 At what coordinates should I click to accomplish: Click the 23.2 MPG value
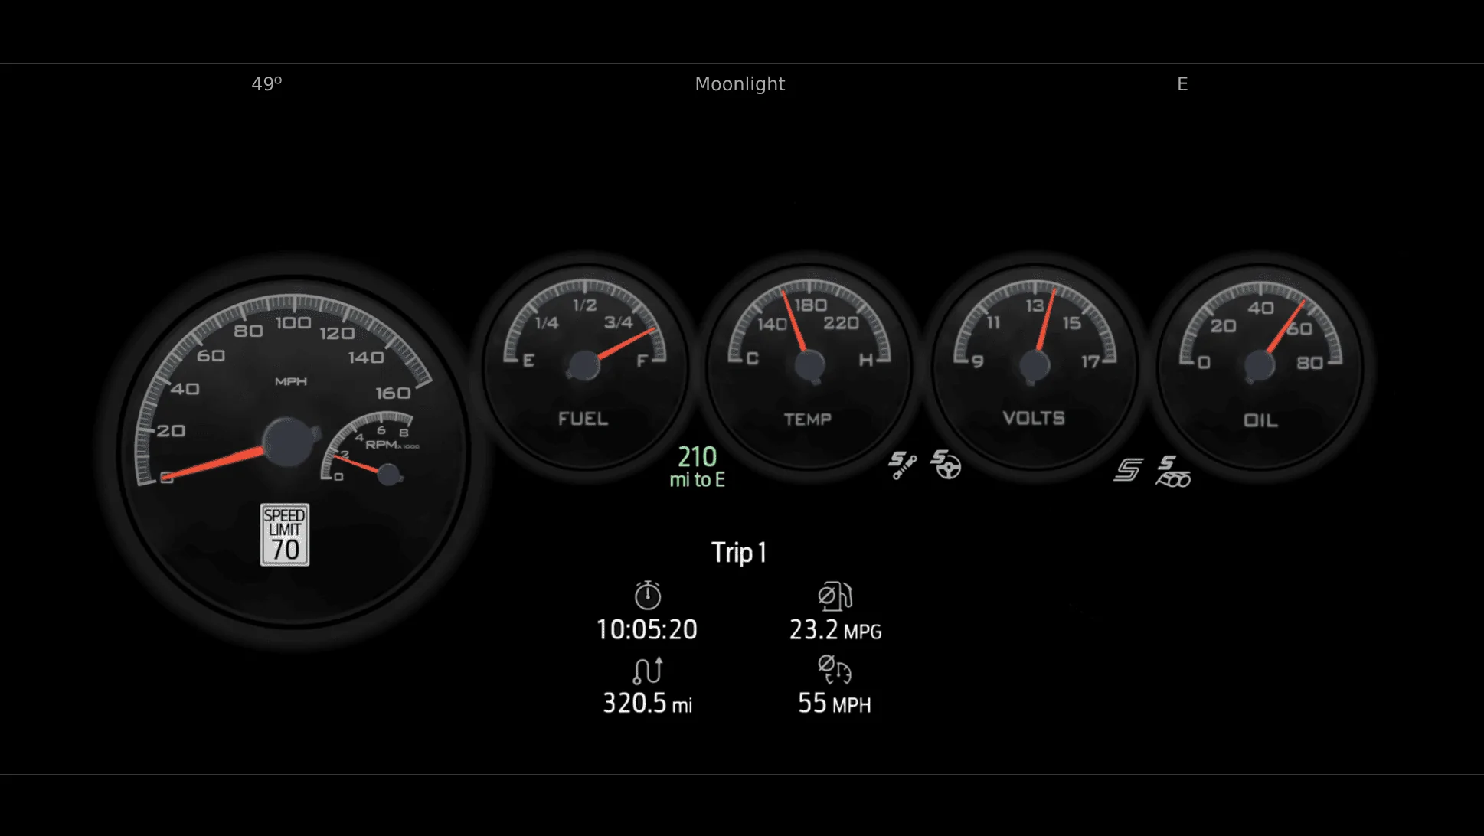(835, 630)
